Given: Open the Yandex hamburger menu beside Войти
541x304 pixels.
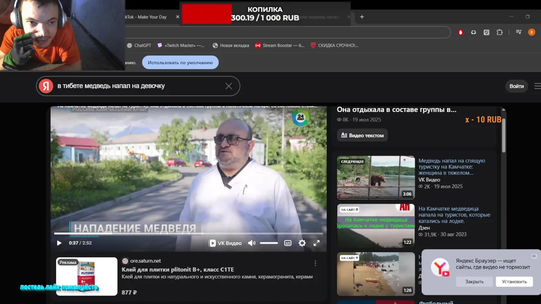Looking at the screenshot, I should (x=537, y=86).
